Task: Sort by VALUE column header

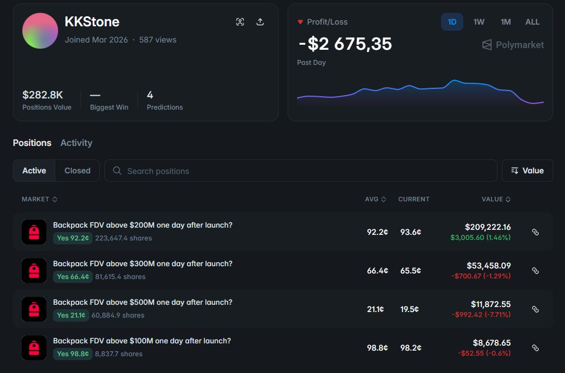Action: (496, 199)
